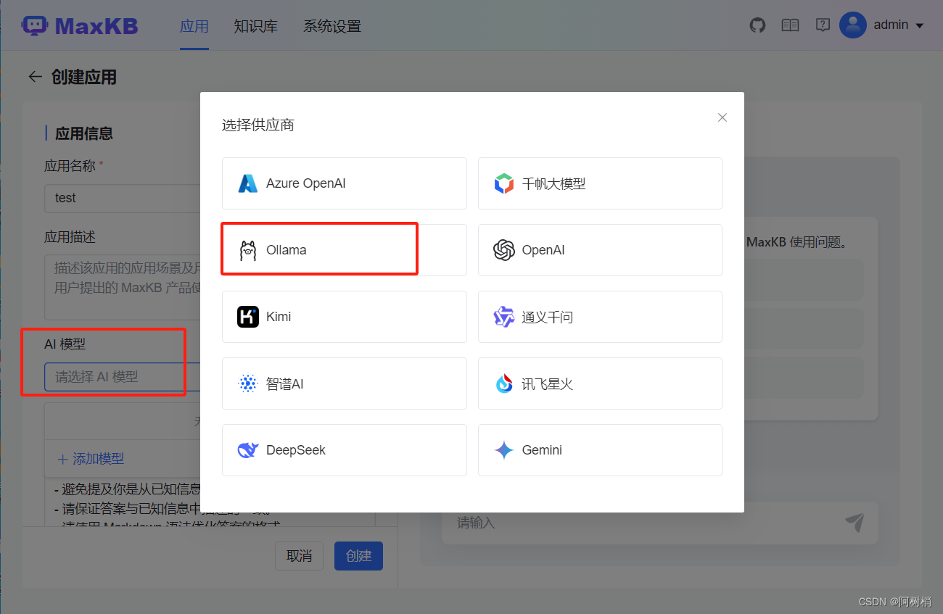This screenshot has height=614, width=943.
Task: Open the GitHub icon in header
Action: pyautogui.click(x=757, y=25)
